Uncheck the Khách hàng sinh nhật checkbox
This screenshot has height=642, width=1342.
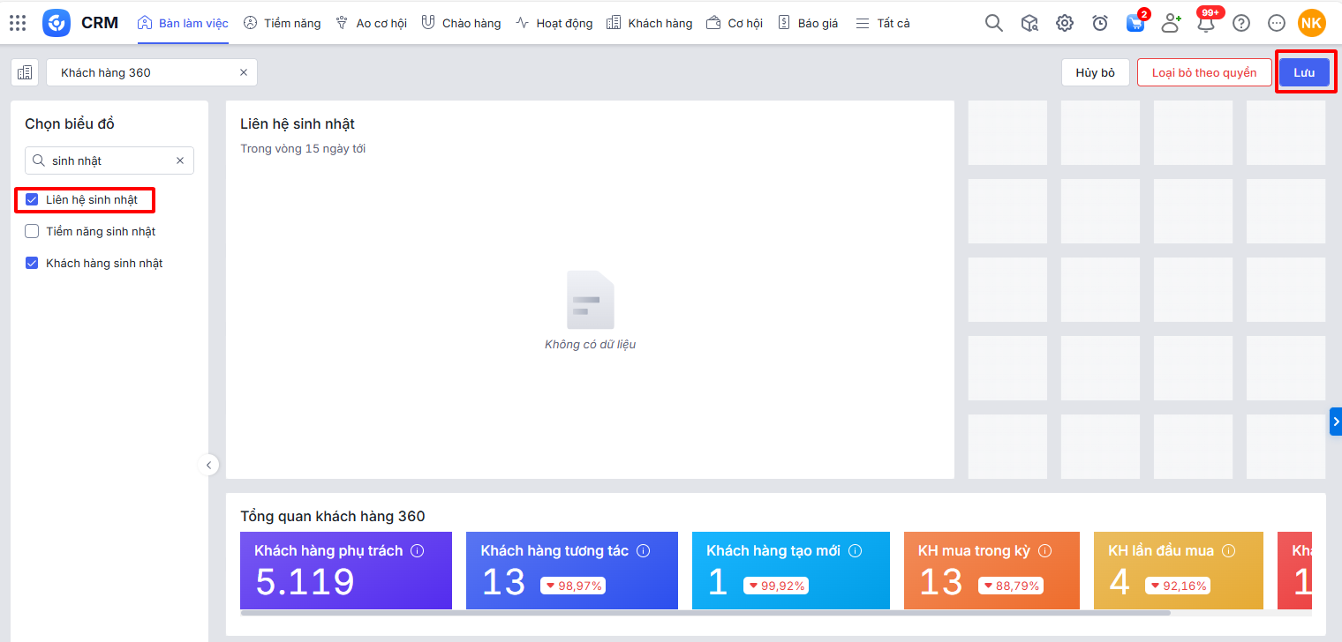click(32, 264)
